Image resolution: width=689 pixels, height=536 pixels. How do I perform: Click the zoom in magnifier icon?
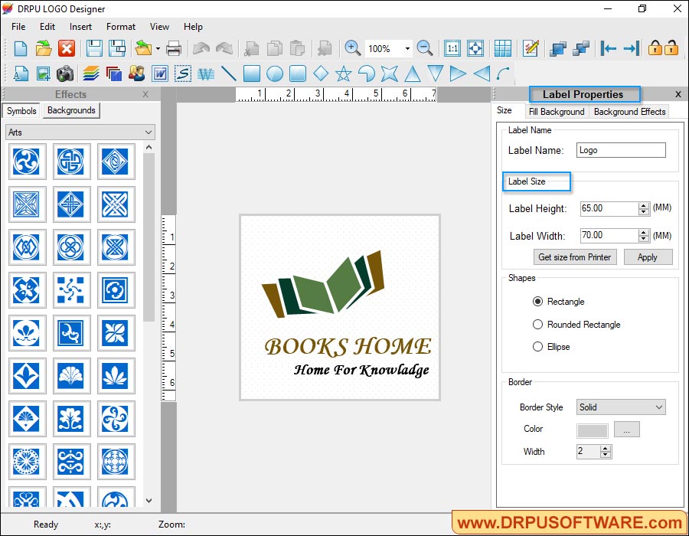coord(352,47)
